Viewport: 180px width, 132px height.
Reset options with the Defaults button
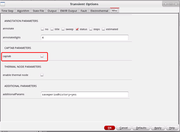click(141, 128)
